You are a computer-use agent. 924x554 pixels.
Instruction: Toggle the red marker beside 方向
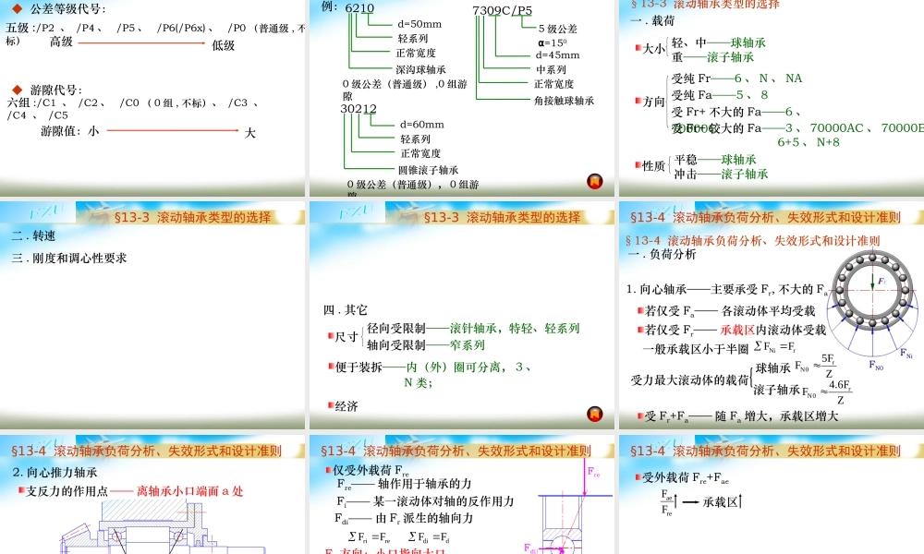coord(638,101)
